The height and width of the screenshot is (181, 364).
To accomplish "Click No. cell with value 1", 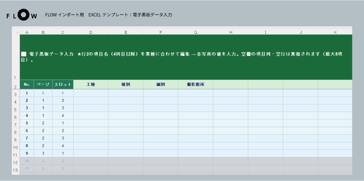I will pos(27,93).
